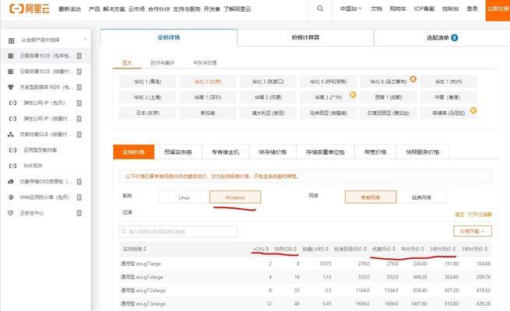Click the Web firewall globe icon
The height and width of the screenshot is (311, 510).
(11, 197)
